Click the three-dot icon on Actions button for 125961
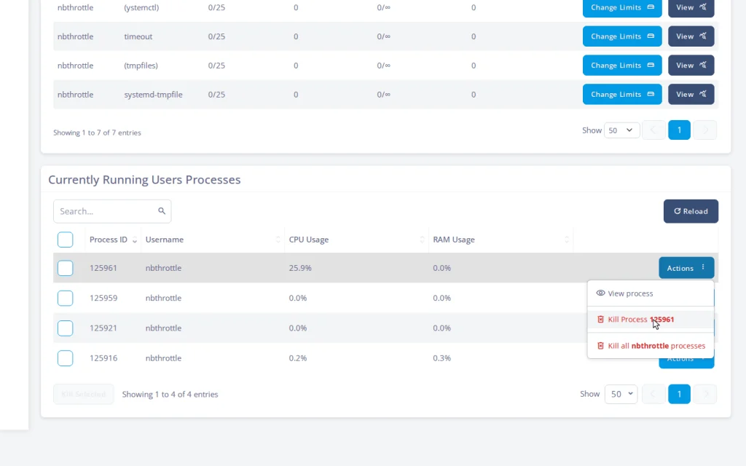 coord(703,267)
